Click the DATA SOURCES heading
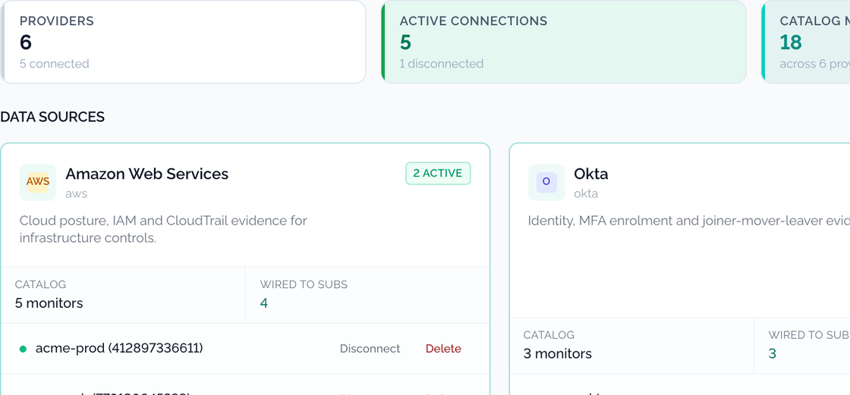 click(x=52, y=117)
